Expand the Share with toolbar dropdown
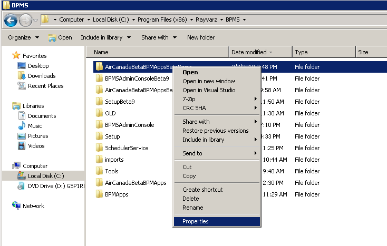This screenshot has width=387, height=246. tap(159, 37)
